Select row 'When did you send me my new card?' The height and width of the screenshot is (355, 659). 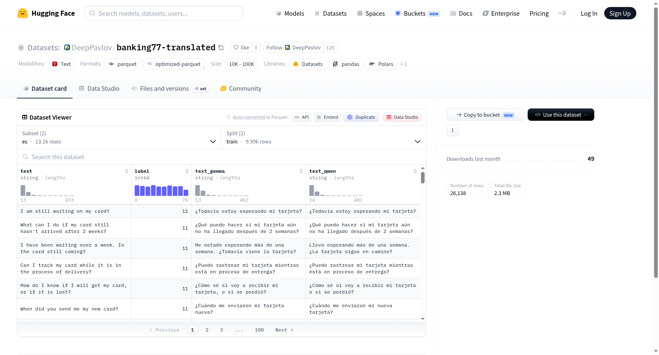(x=218, y=309)
